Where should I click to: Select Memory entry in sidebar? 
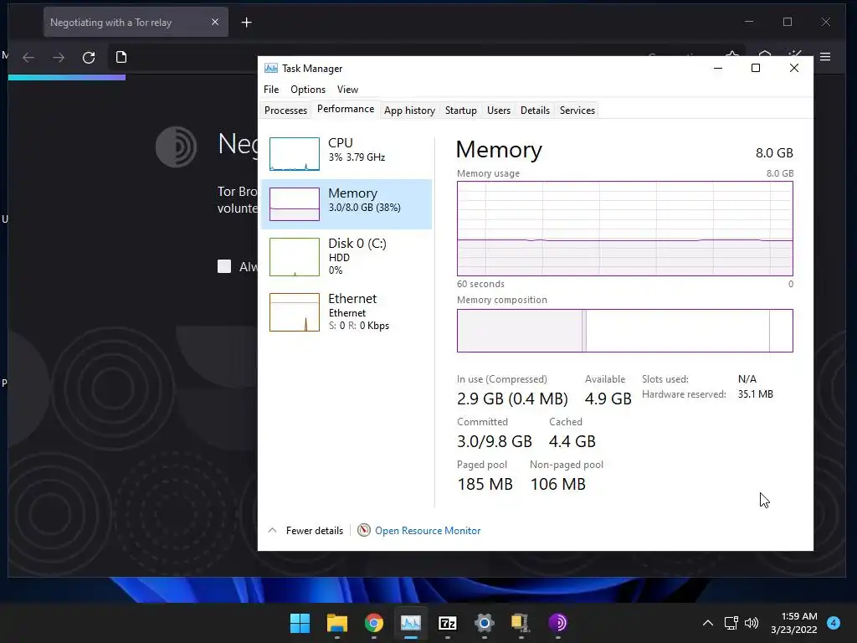pyautogui.click(x=346, y=203)
